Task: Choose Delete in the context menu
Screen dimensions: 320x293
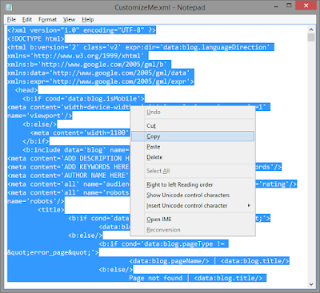Action: point(193,157)
